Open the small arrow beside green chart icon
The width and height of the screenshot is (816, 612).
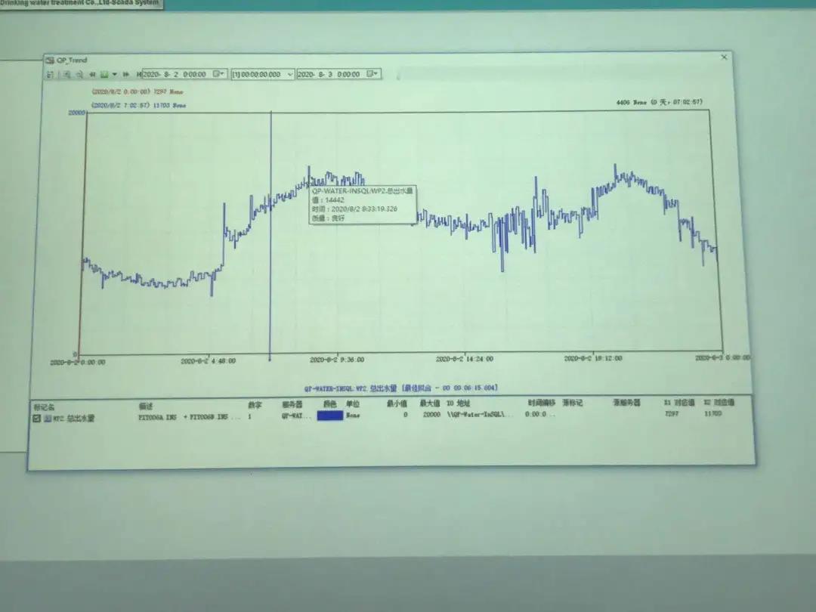coord(115,74)
